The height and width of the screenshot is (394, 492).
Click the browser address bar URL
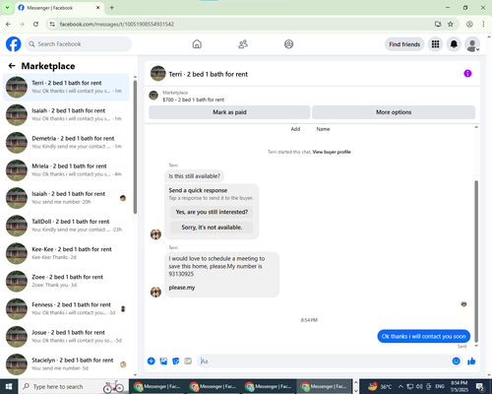[117, 24]
